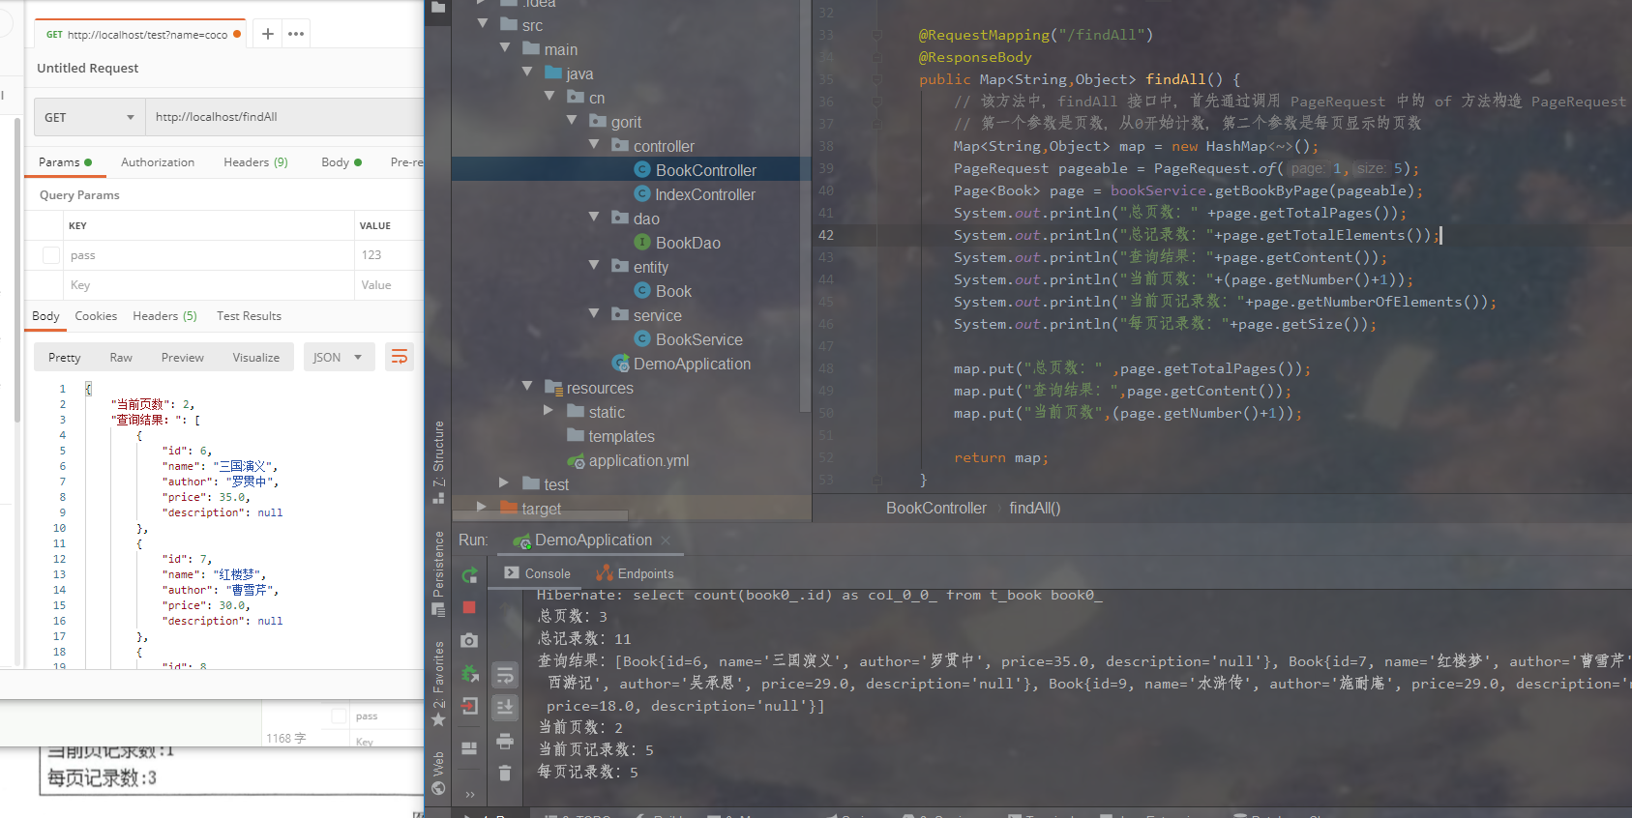This screenshot has height=818, width=1632.
Task: Collapse the src folder
Action: point(483,23)
